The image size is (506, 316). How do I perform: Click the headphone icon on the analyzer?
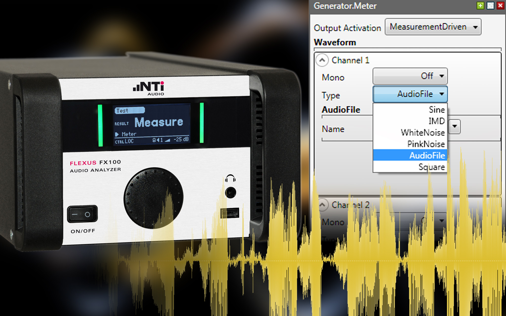230,178
